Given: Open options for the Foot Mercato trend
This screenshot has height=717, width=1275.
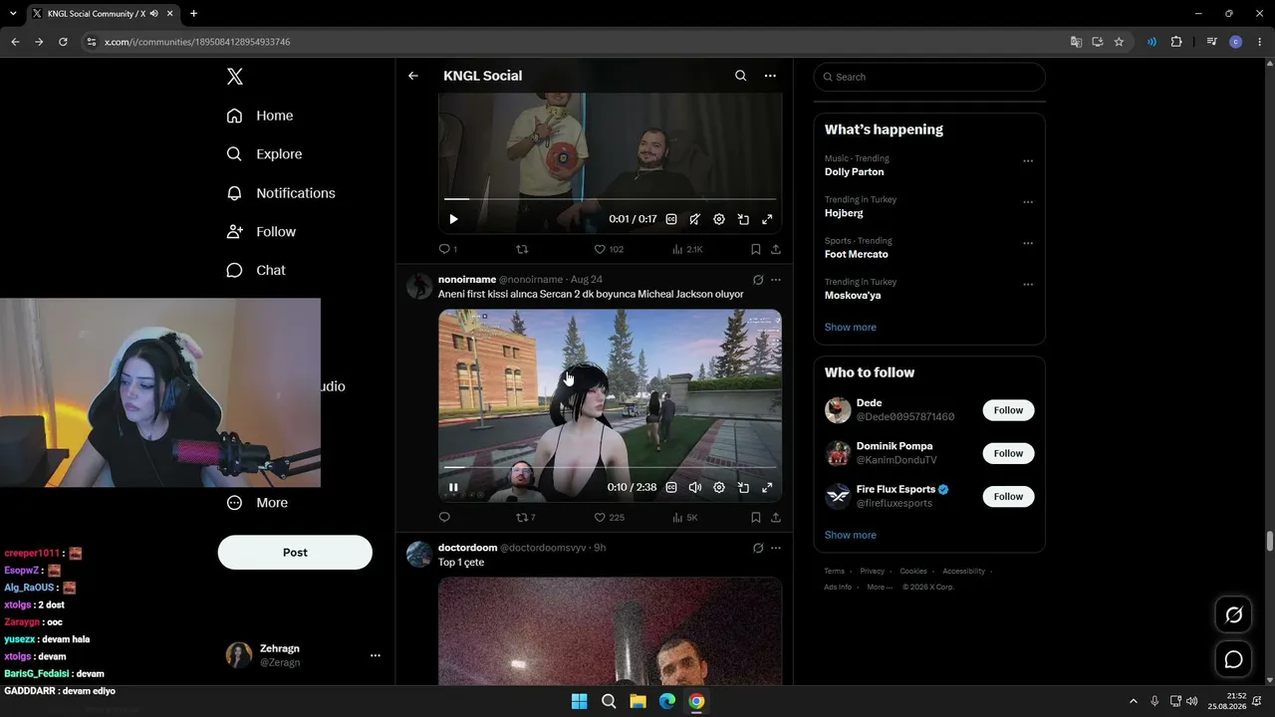Looking at the screenshot, I should [x=1028, y=243].
